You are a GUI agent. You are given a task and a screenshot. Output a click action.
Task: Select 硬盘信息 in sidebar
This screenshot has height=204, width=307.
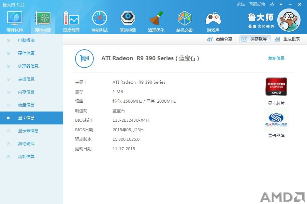pos(31,105)
